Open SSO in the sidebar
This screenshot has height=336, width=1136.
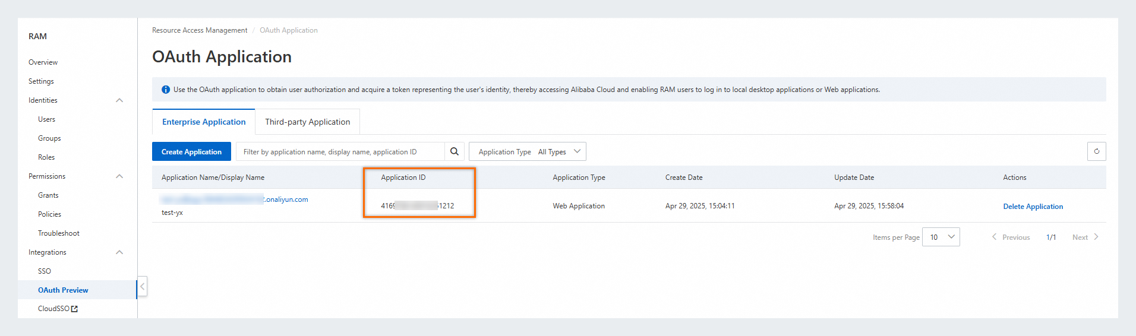pyautogui.click(x=45, y=271)
